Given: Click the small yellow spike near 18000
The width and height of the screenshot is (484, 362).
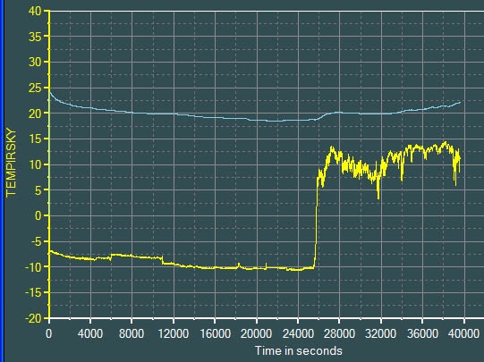Looking at the screenshot, I should [x=239, y=265].
